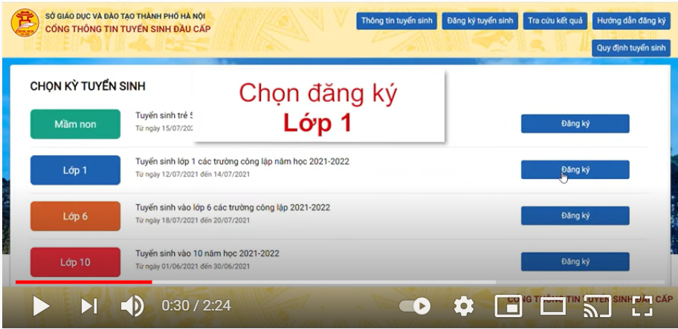Switch to miniplayer mode
Image resolution: width=678 pixels, height=329 pixels.
coord(508,306)
